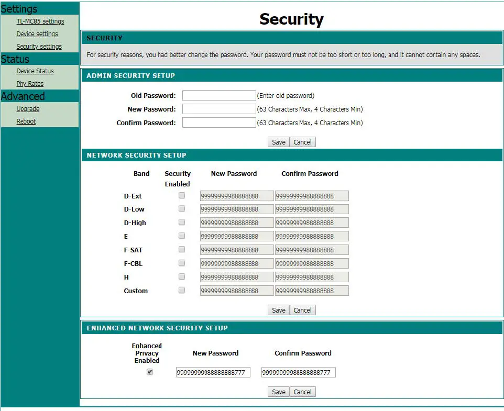Click D-Low New Password field
Screen dimensions: 504x411
coord(237,209)
